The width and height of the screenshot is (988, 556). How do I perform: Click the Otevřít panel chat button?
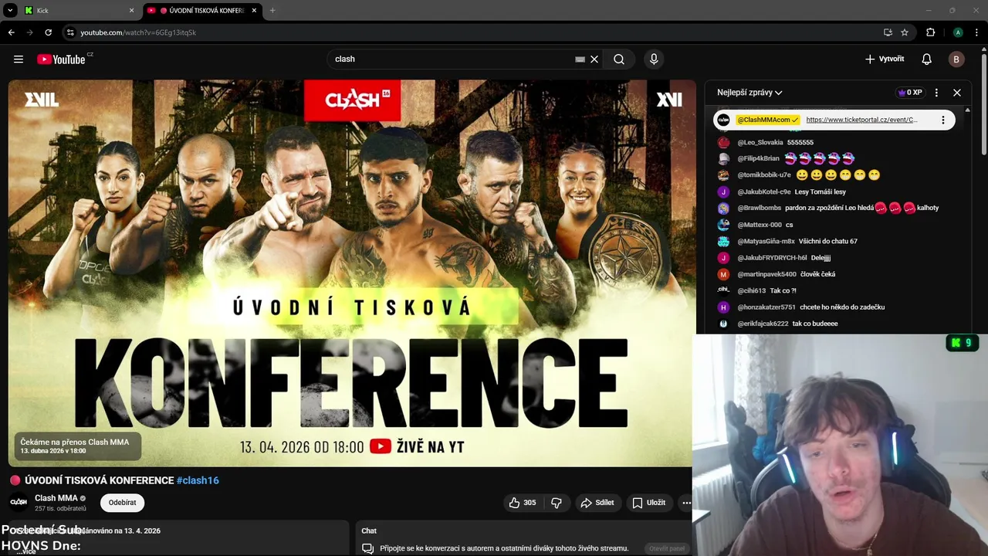(667, 548)
